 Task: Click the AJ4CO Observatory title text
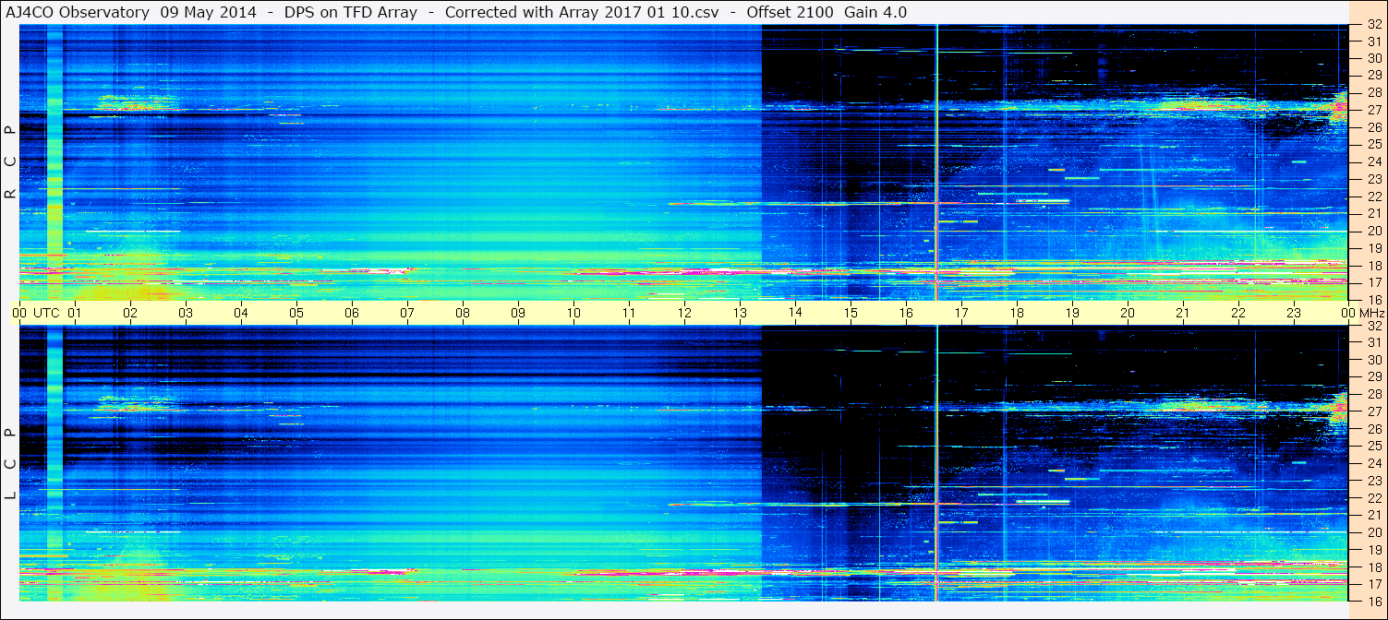click(x=78, y=12)
